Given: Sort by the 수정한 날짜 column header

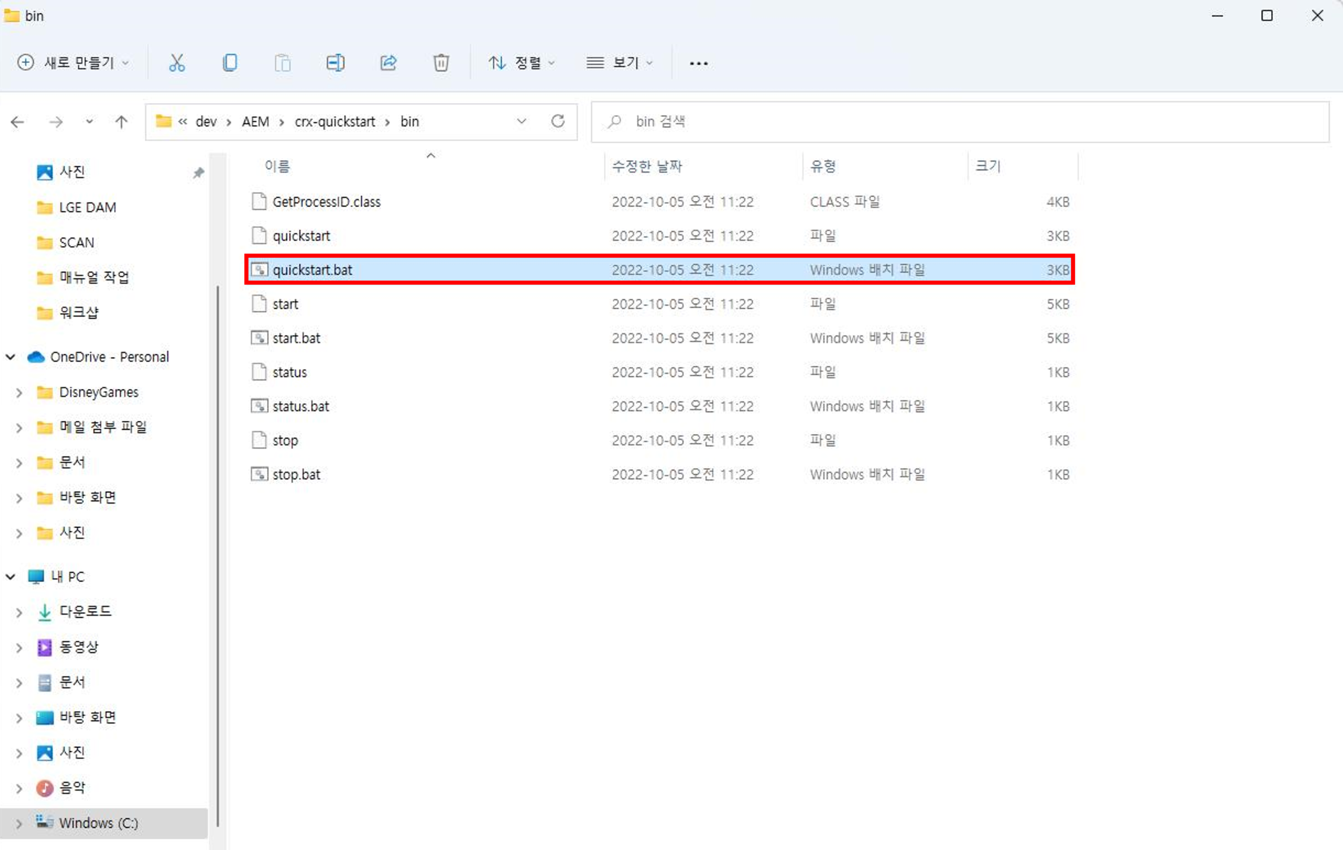Looking at the screenshot, I should click(x=647, y=166).
